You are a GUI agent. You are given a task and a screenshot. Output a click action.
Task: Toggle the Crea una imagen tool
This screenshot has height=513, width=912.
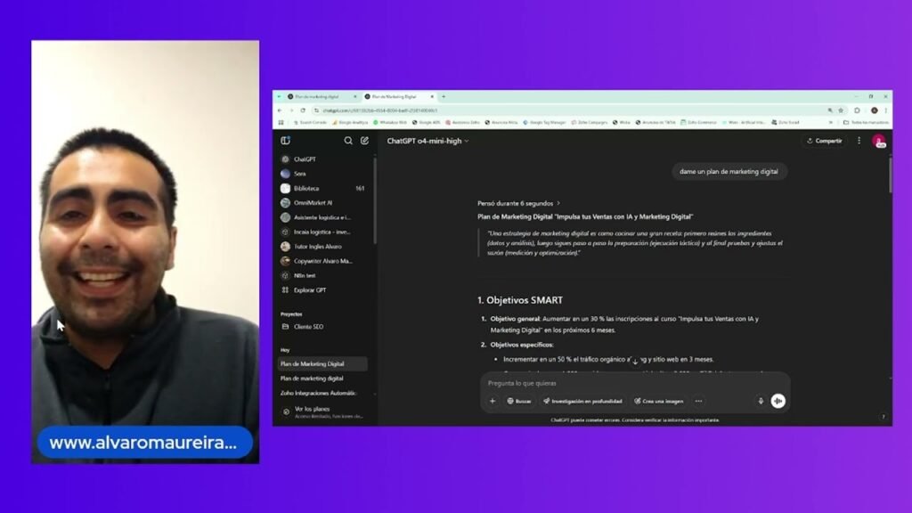(658, 401)
